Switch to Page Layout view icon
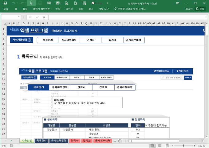Image resolution: width=209 pixels, height=148 pixels. [x=160, y=146]
